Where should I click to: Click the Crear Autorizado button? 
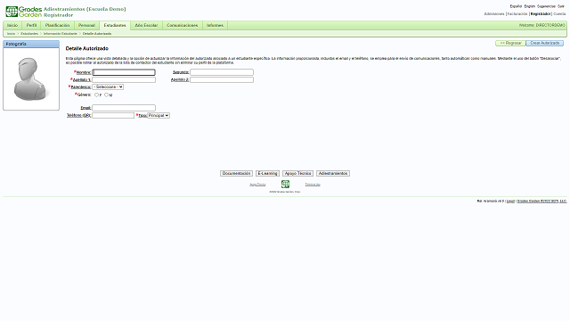tap(544, 44)
